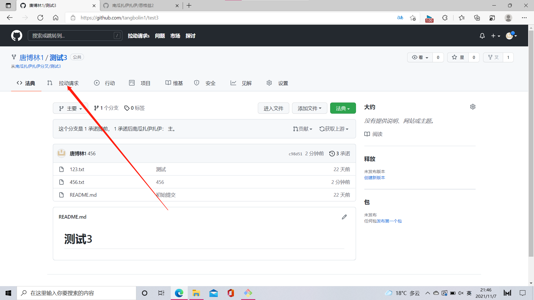Click the 3 commits history icon

(x=332, y=154)
